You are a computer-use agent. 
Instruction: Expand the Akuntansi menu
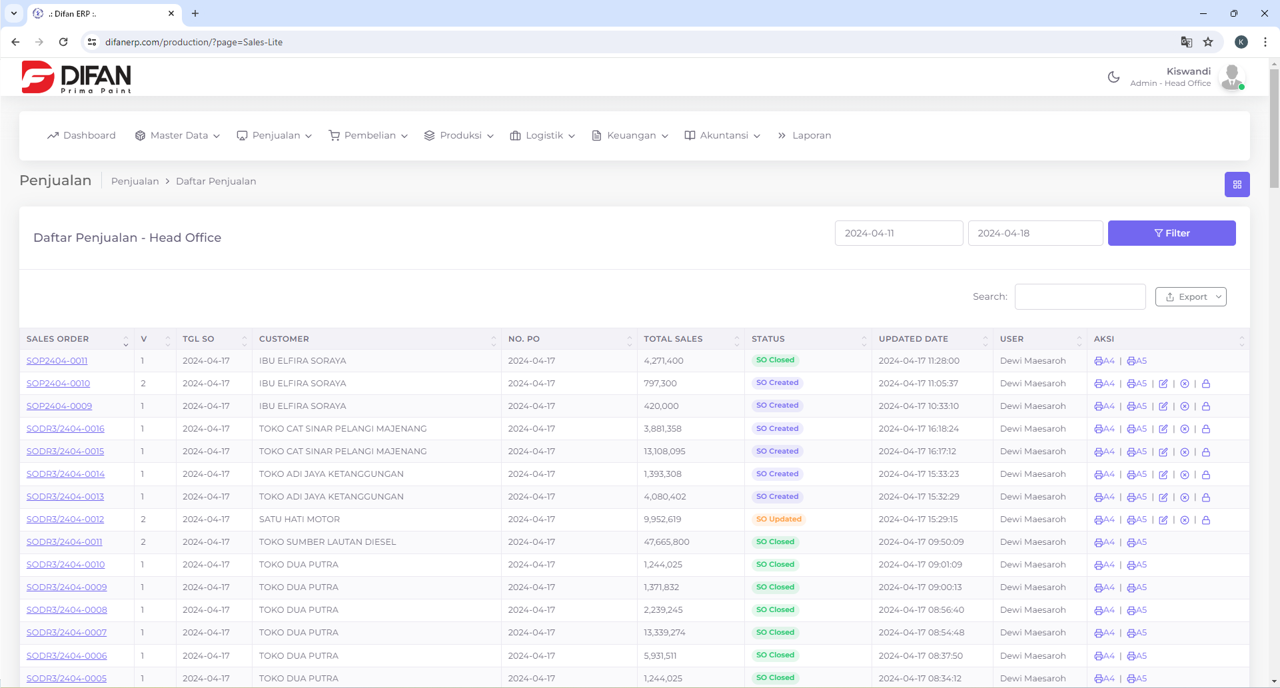722,135
